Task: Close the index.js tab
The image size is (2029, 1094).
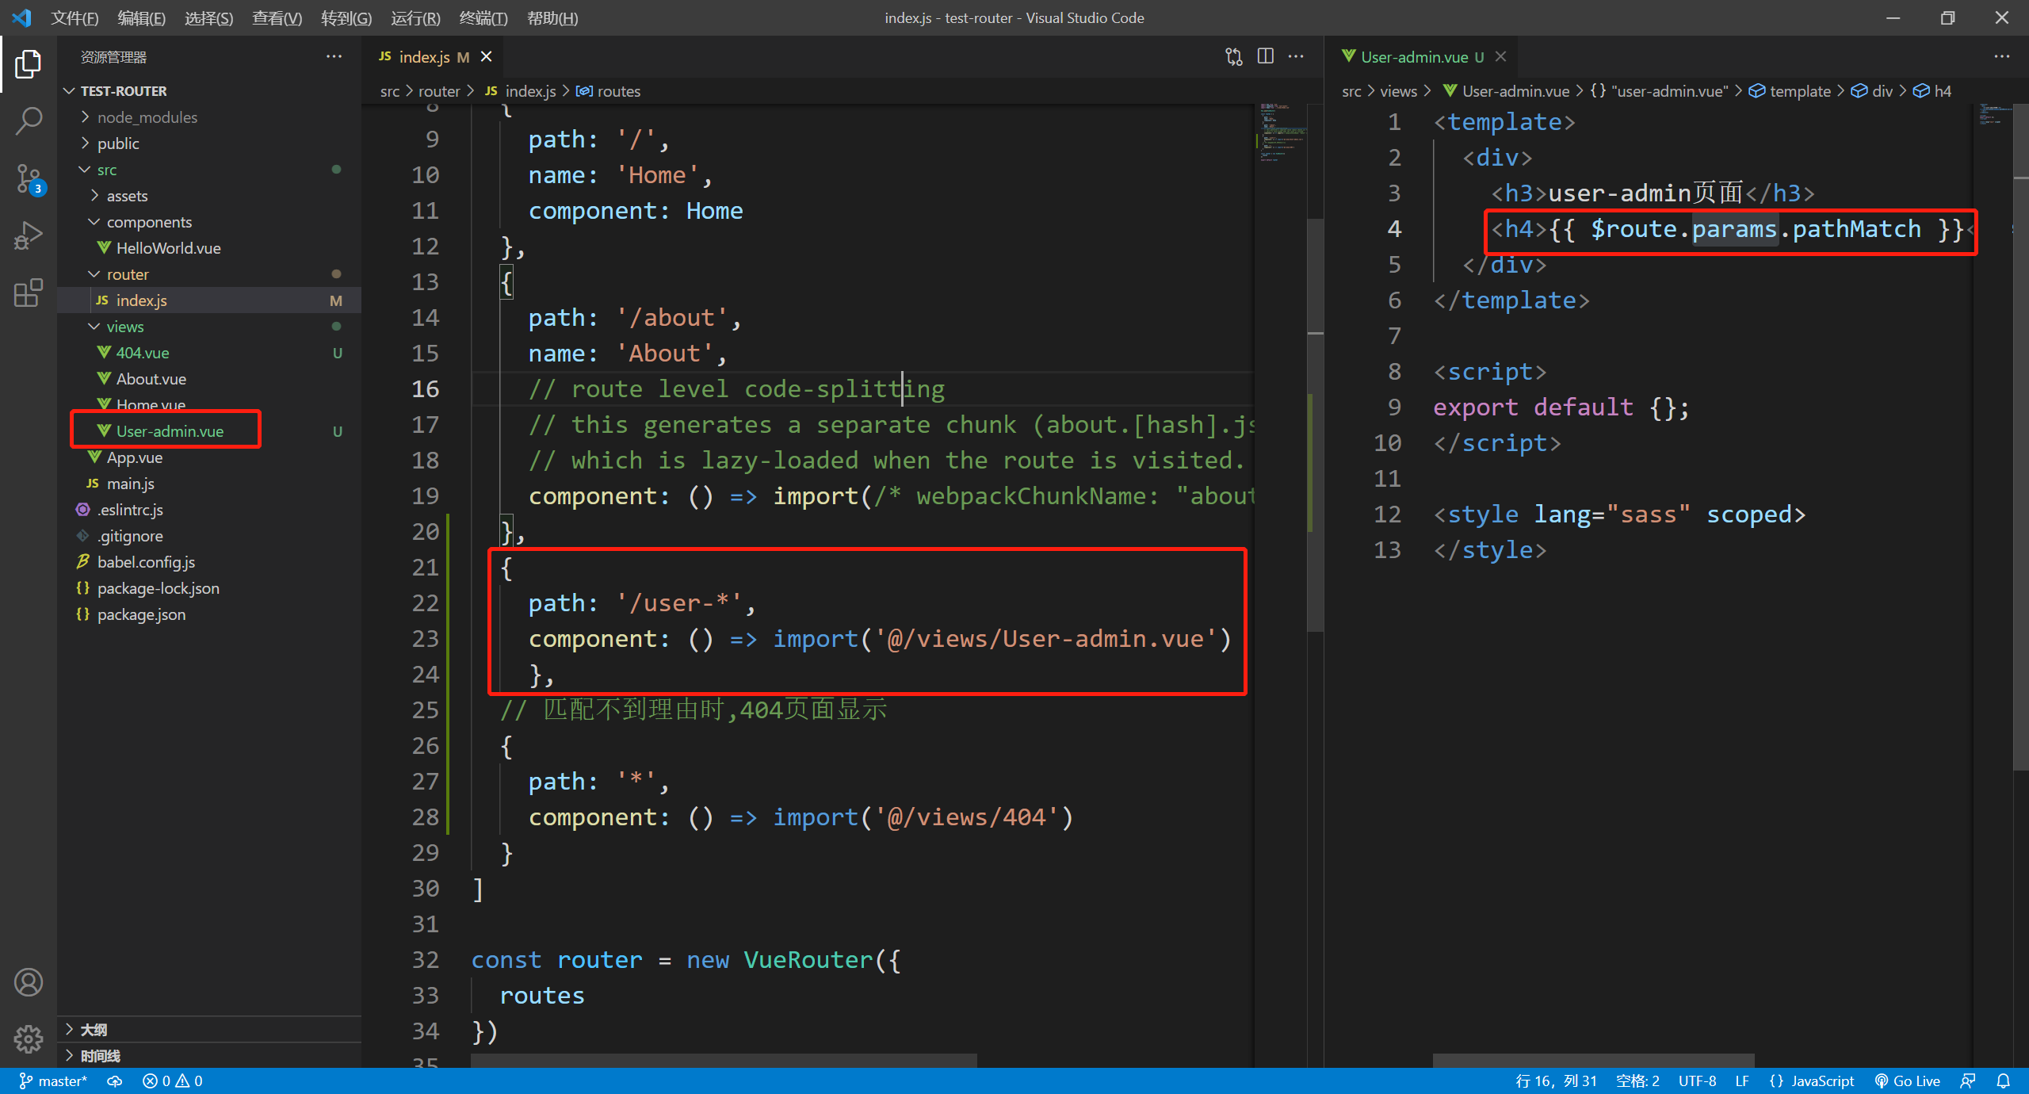Action: pos(487,57)
